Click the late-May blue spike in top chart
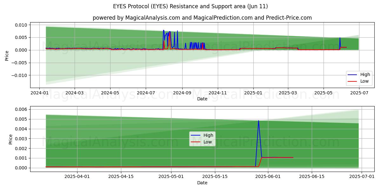Screen dimensions: 381x190 coord(340,38)
